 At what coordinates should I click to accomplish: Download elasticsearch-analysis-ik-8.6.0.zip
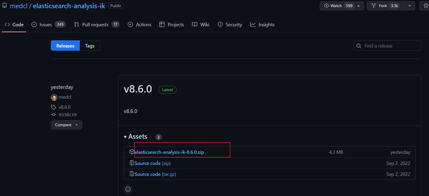coord(169,152)
